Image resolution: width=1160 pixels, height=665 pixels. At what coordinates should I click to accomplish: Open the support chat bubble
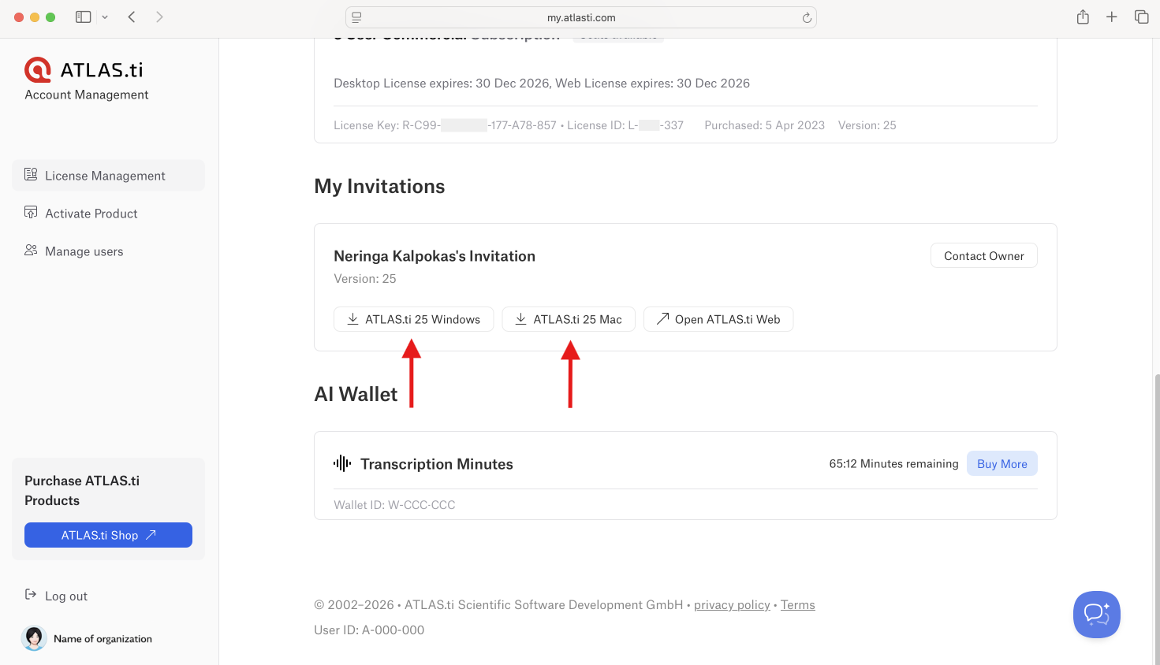pyautogui.click(x=1097, y=615)
